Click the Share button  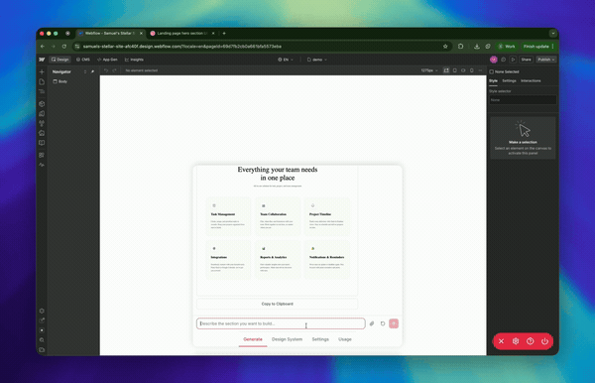click(x=526, y=60)
